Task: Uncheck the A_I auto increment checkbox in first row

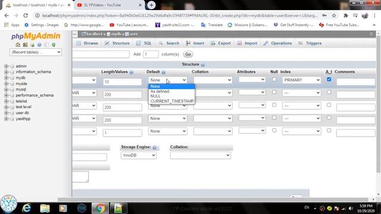Action: 329,79
